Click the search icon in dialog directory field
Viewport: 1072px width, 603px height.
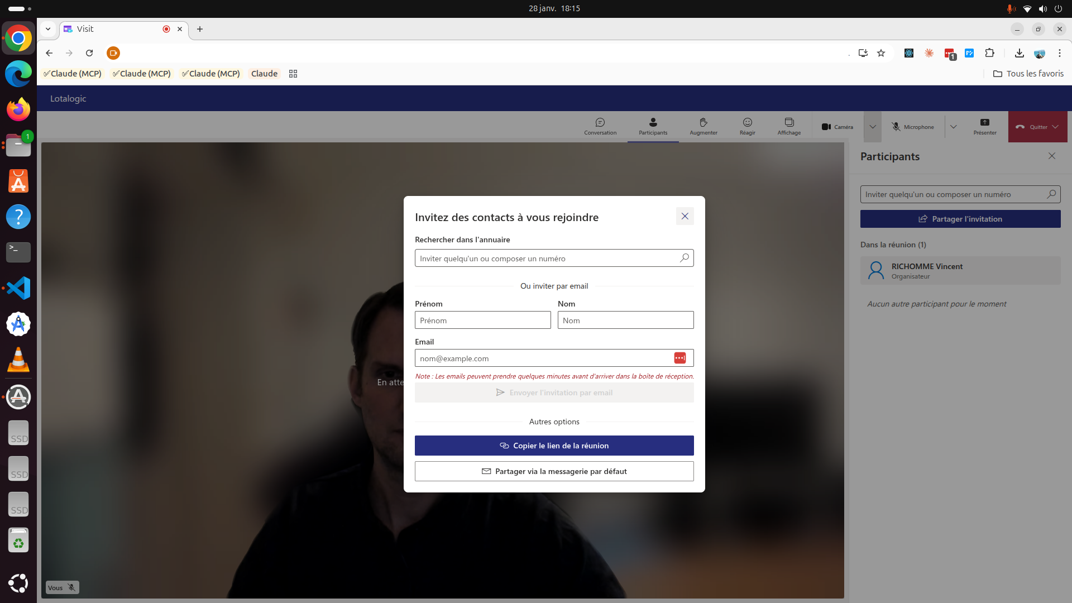684,257
